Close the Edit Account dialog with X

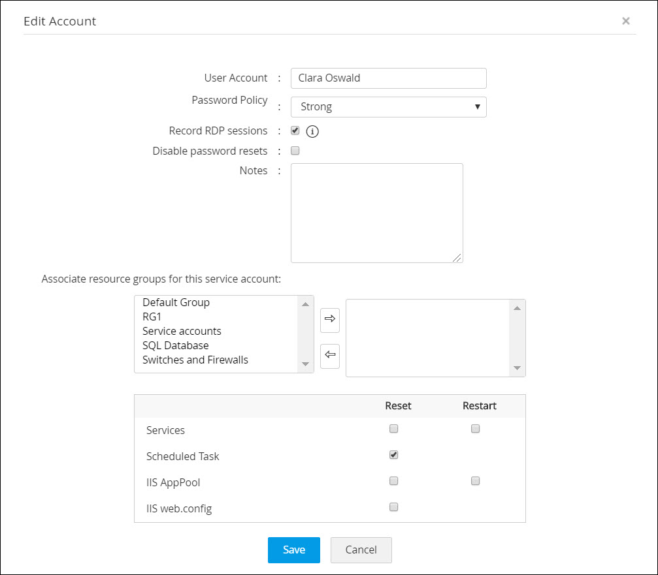626,21
